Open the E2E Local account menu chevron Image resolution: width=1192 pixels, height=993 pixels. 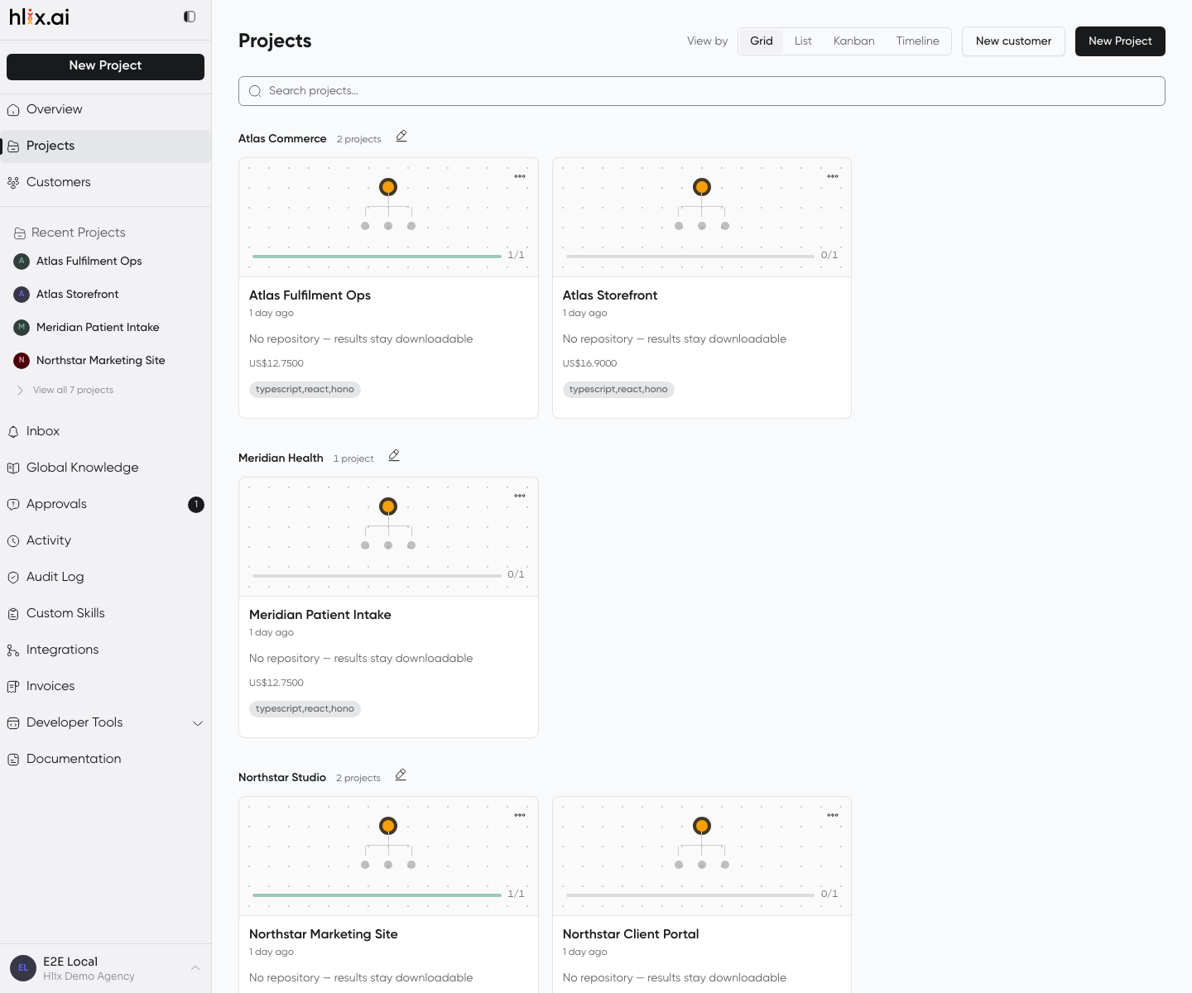(195, 968)
